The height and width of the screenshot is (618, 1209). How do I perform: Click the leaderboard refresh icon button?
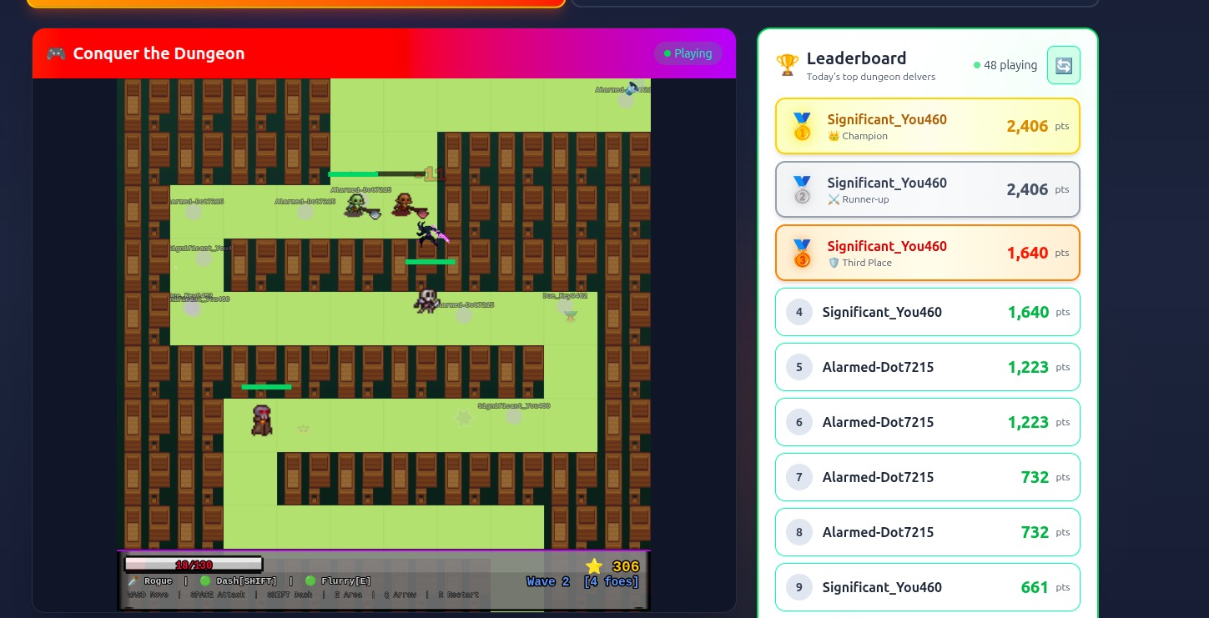coord(1064,65)
